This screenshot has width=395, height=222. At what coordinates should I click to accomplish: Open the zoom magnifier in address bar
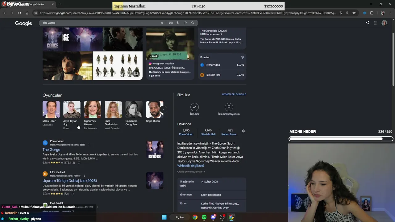[347, 13]
